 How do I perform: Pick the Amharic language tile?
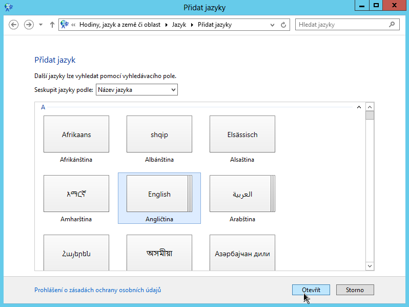tap(76, 194)
